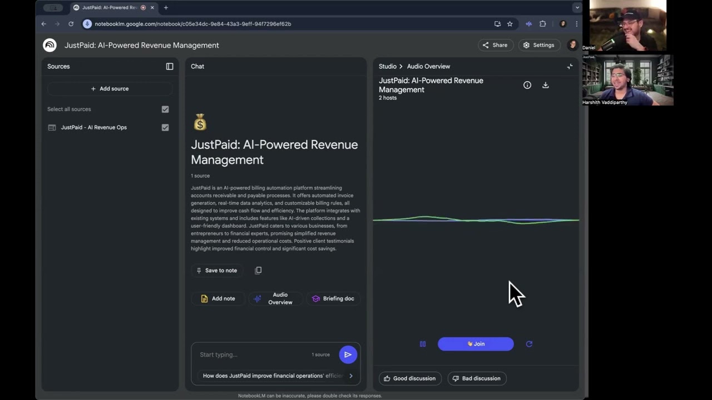The image size is (712, 400).
Task: Bookmark this page with the star icon
Action: point(510,24)
